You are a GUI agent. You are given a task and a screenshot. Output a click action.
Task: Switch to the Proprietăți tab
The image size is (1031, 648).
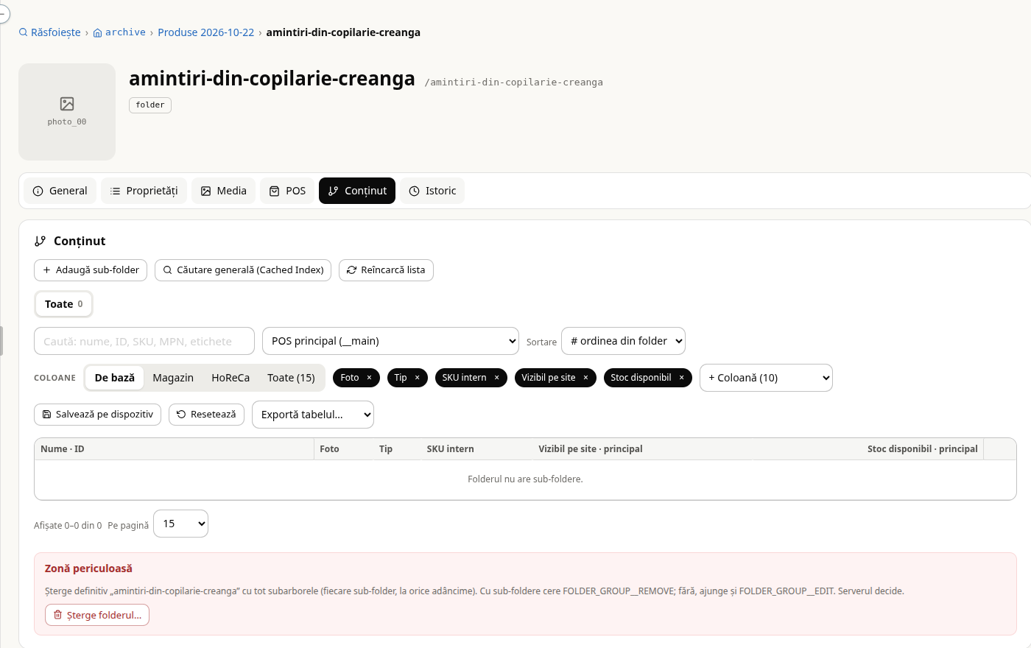pyautogui.click(x=144, y=191)
